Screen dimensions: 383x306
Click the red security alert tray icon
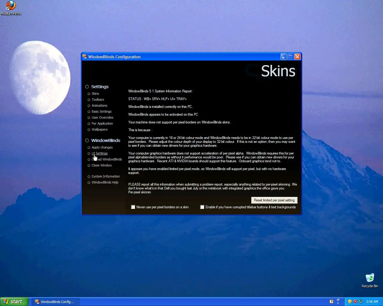355,302
